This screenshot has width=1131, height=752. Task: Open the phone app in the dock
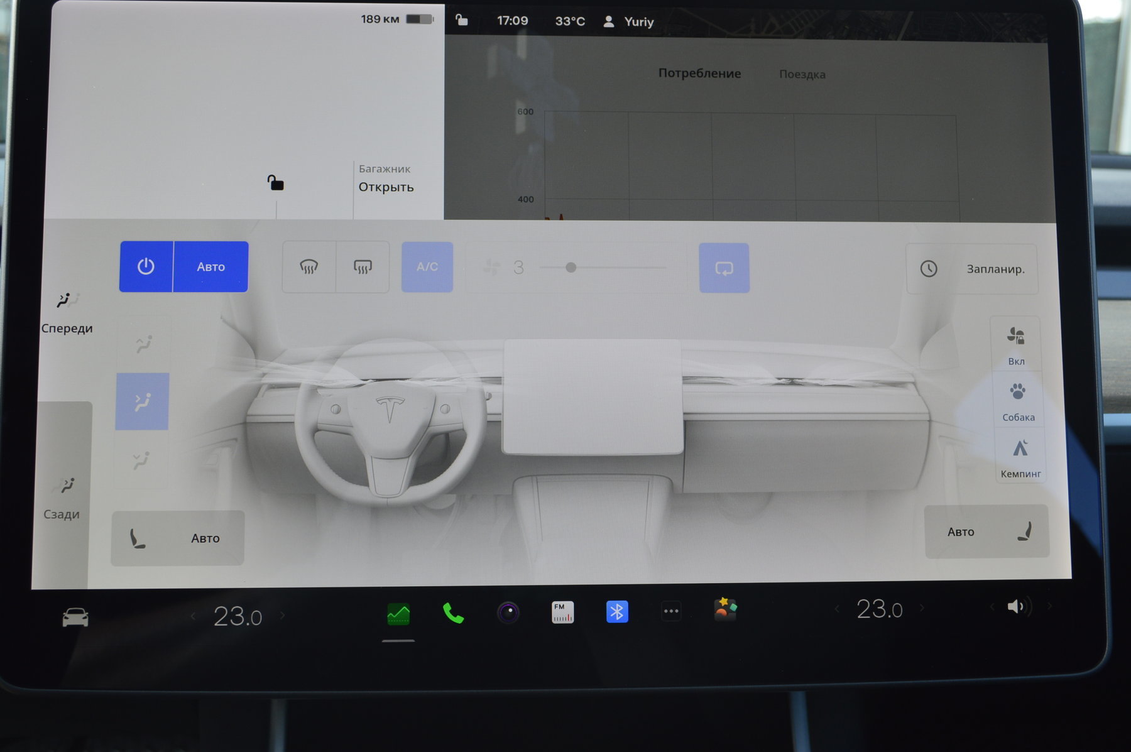452,613
